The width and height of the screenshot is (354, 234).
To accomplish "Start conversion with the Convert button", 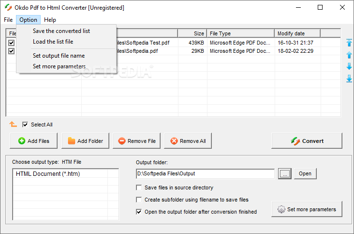I will [307, 141].
